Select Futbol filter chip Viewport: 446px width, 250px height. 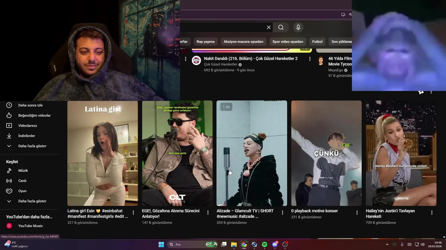click(x=317, y=42)
